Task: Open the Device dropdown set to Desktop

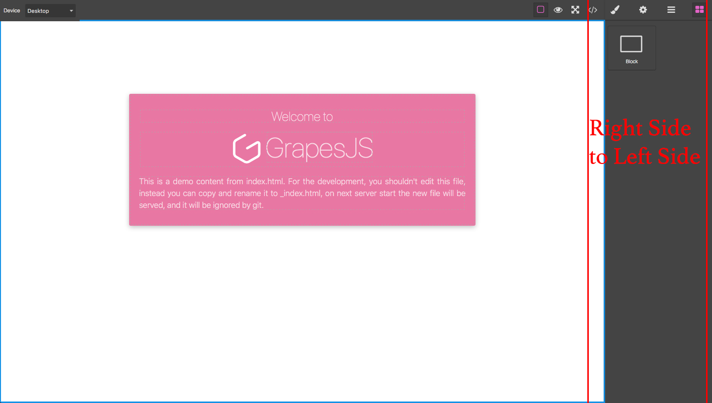Action: (50, 11)
